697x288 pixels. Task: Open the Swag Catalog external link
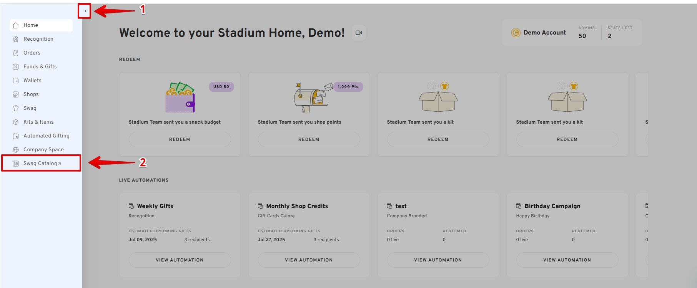(x=40, y=164)
